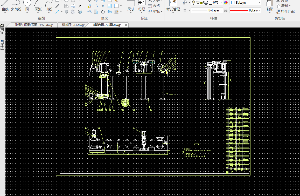The height and width of the screenshot is (196, 300).
Task: Click the 表格 table button
Action: 154,6
